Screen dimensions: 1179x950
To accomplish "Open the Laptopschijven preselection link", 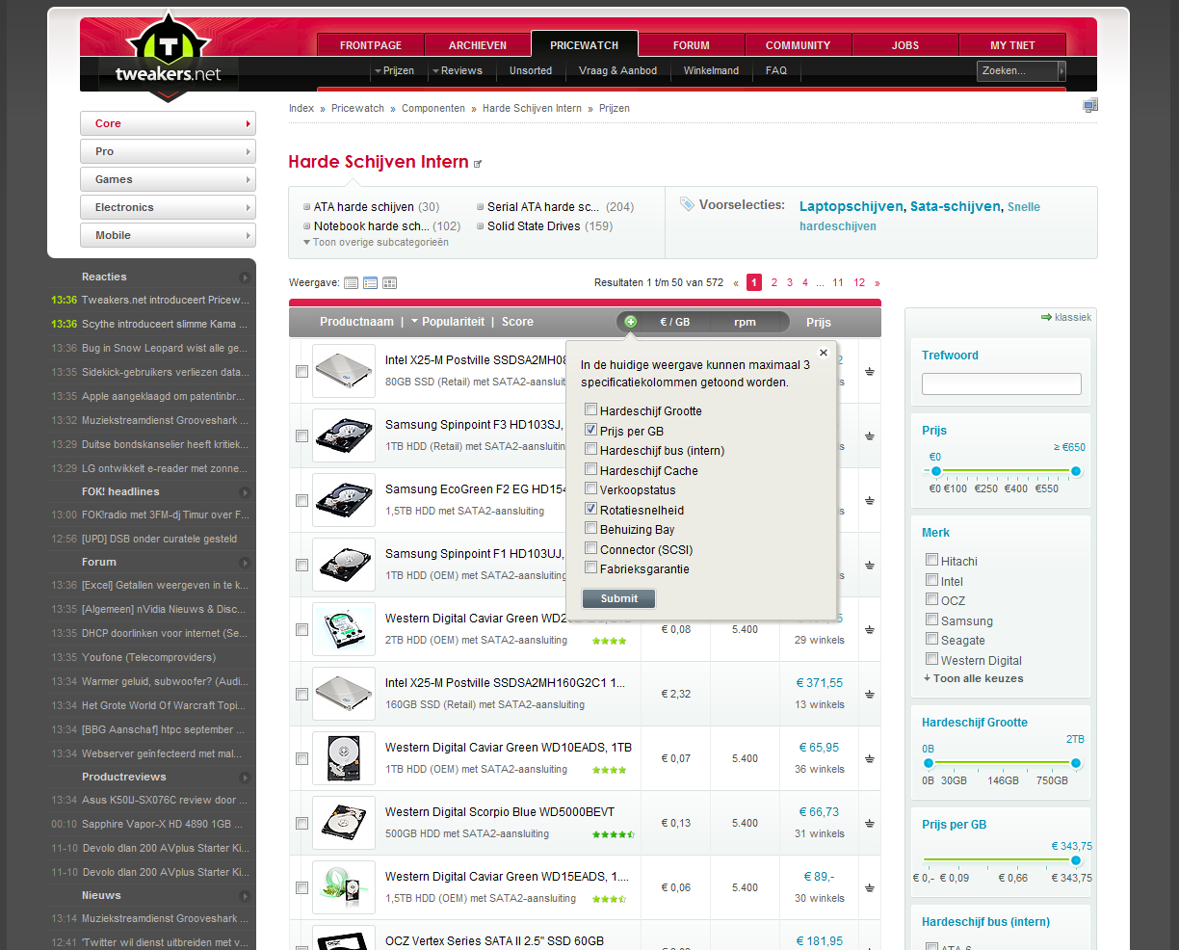I will [x=851, y=206].
